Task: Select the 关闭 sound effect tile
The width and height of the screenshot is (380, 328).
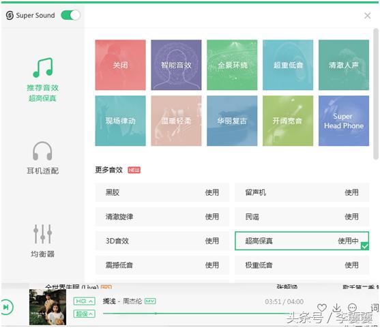Action: [121, 65]
